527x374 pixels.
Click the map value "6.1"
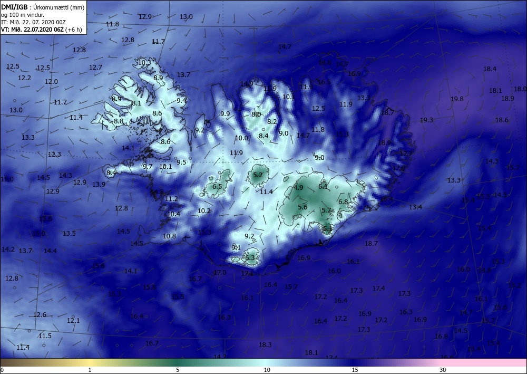(323, 186)
